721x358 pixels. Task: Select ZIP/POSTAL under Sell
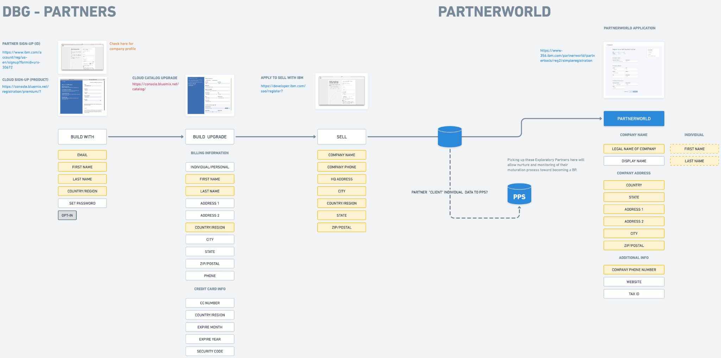341,227
